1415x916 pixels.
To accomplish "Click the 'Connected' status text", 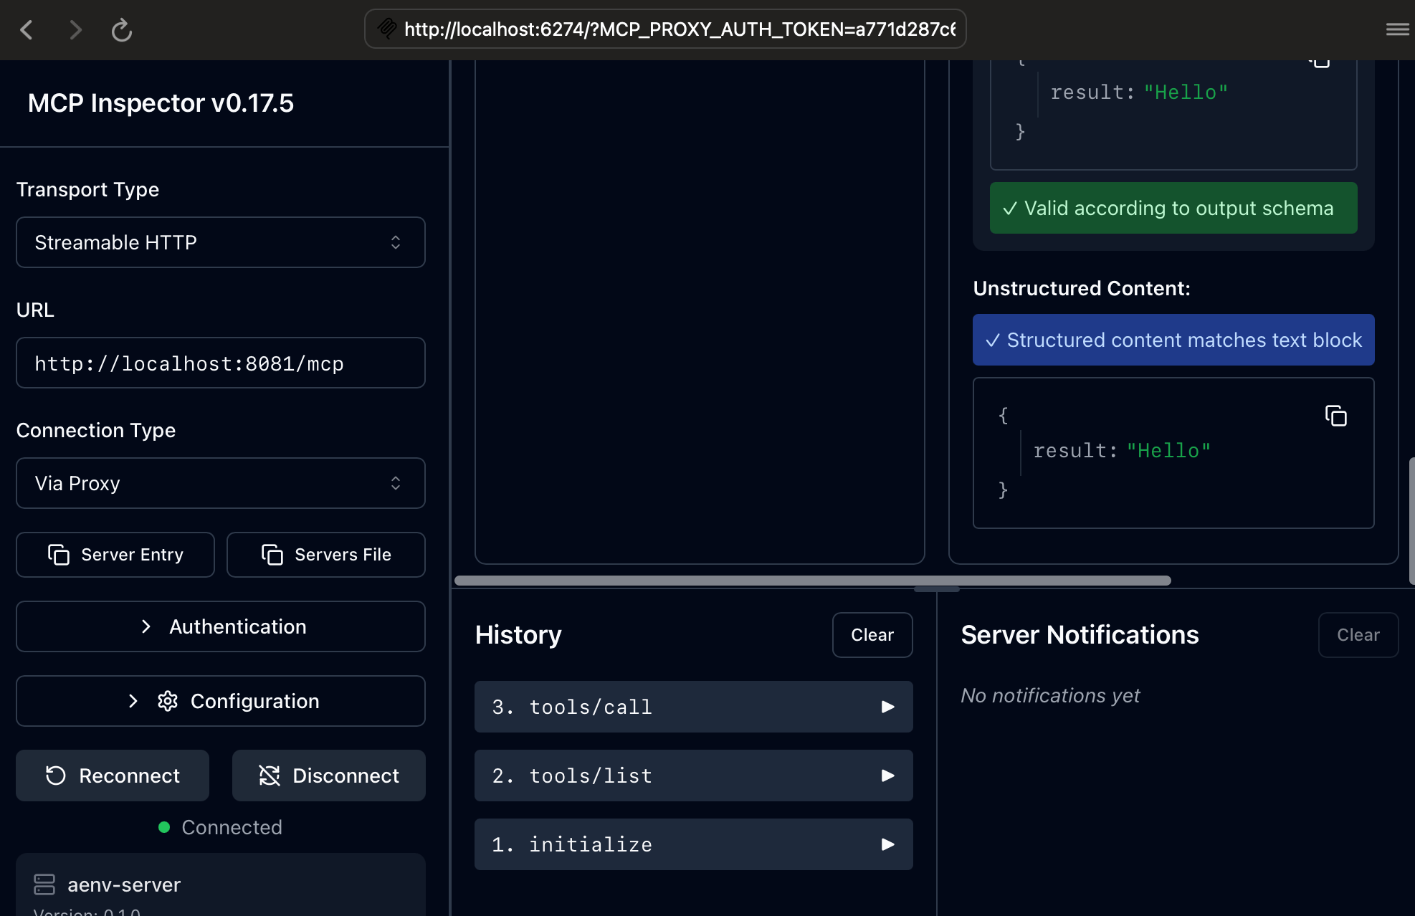I will pyautogui.click(x=232, y=827).
